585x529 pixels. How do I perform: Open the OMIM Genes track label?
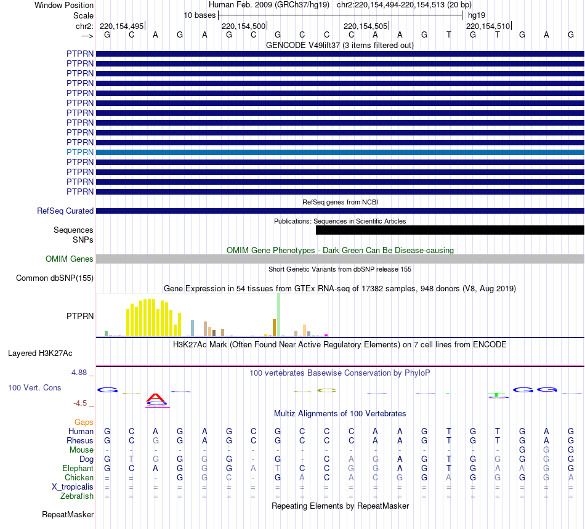pos(70,259)
